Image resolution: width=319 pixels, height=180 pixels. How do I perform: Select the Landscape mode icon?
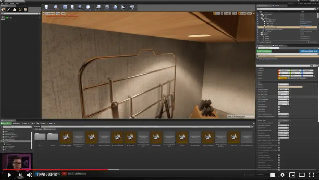14,9
